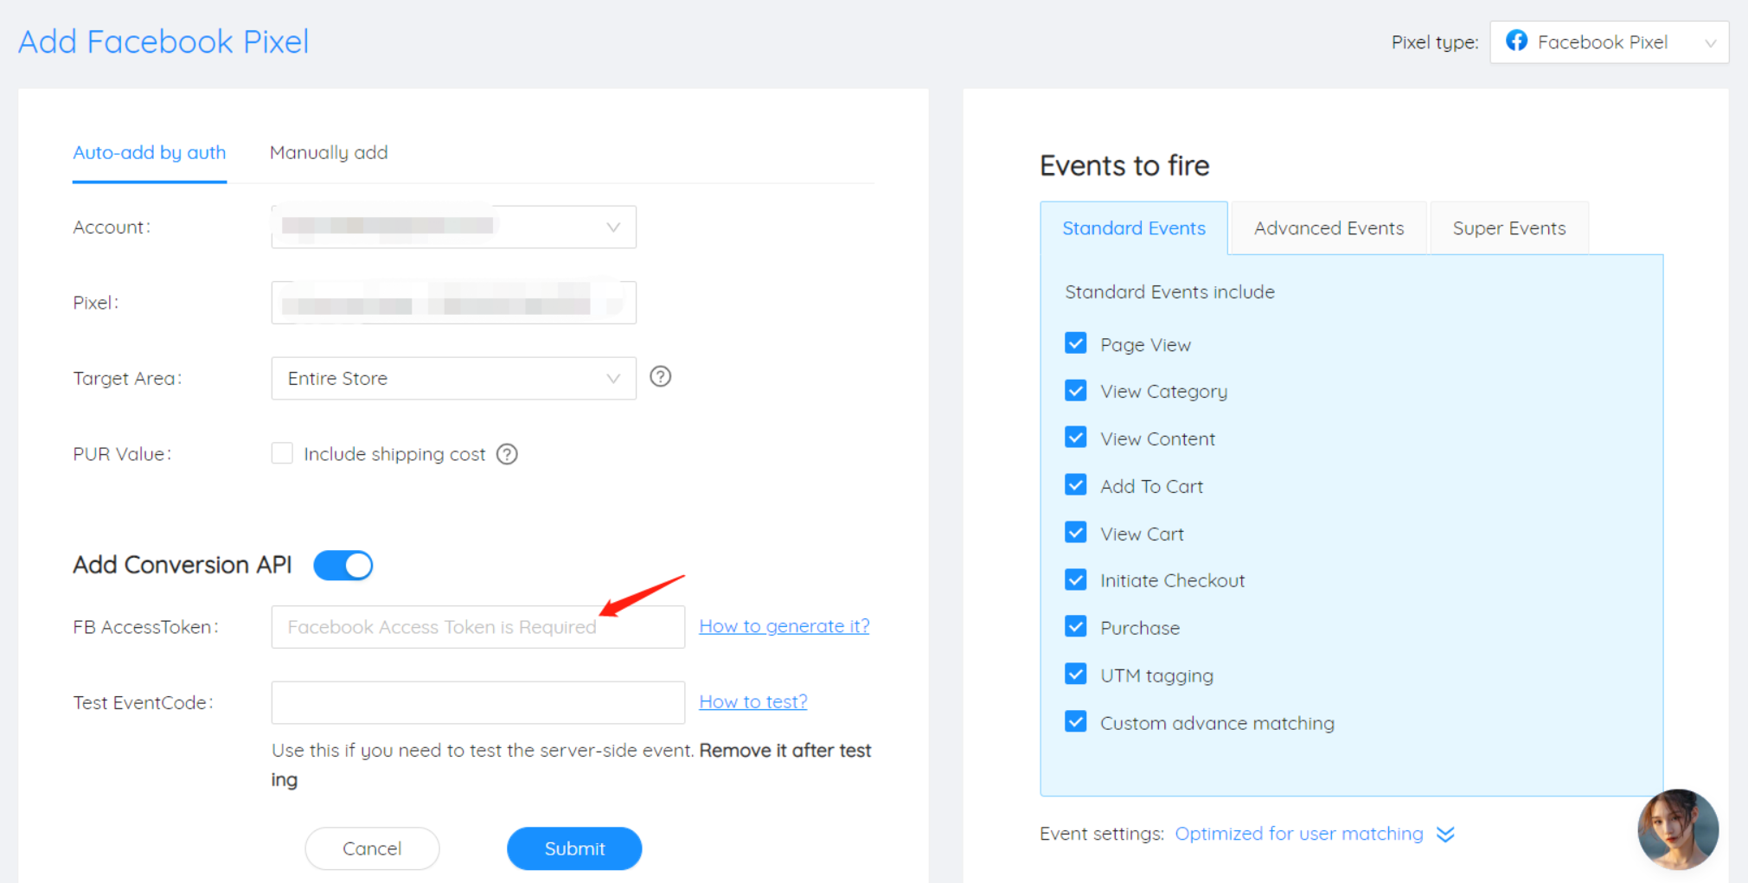Click the Add Conversion API heading
The width and height of the screenshot is (1748, 883).
click(x=182, y=565)
